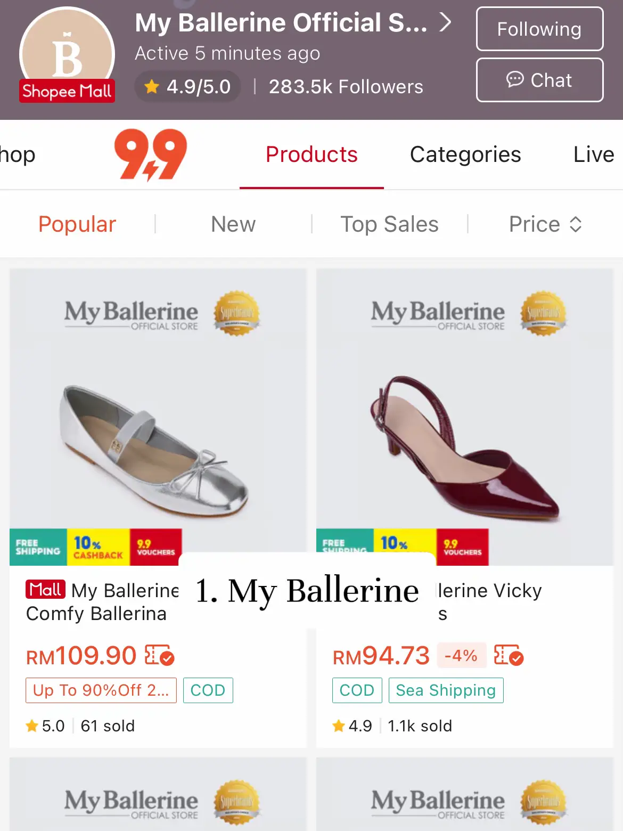Select the Popular sort option

point(77,224)
